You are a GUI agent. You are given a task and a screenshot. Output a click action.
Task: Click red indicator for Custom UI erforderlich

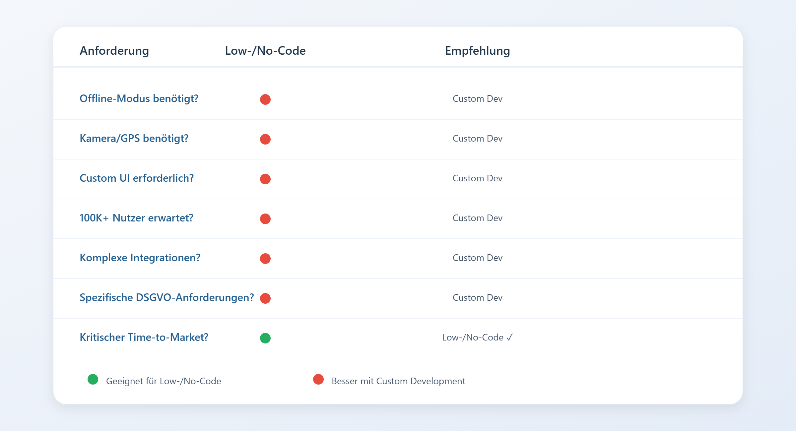[265, 179]
